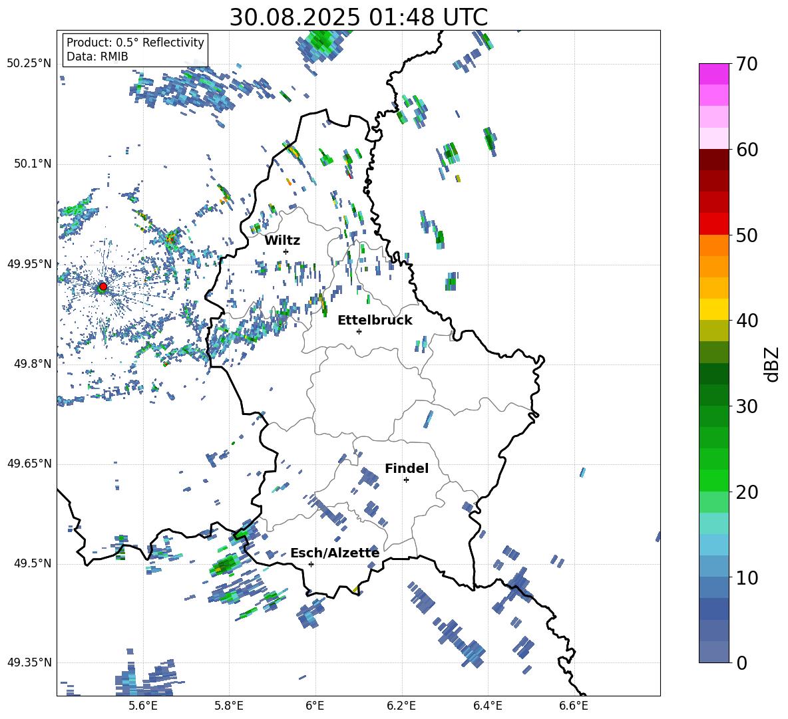Select the Findel city label
The image size is (788, 719).
click(407, 468)
